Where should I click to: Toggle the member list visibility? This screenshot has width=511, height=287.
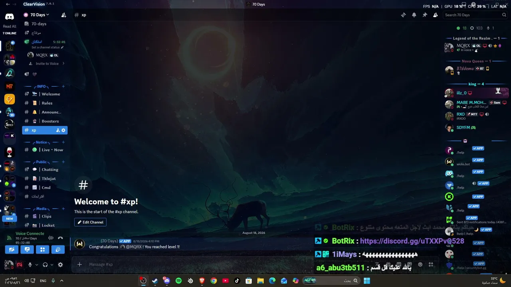pyautogui.click(x=435, y=15)
